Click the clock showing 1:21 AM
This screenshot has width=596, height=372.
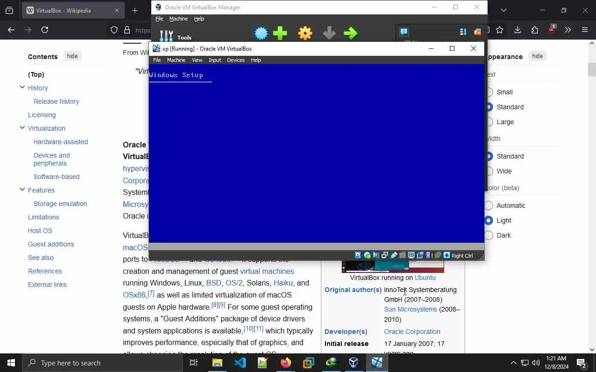pyautogui.click(x=555, y=359)
